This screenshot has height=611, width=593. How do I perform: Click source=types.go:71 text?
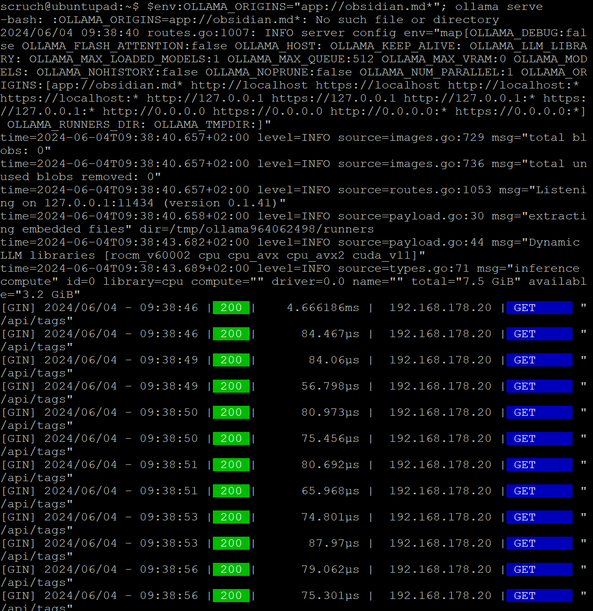click(403, 269)
